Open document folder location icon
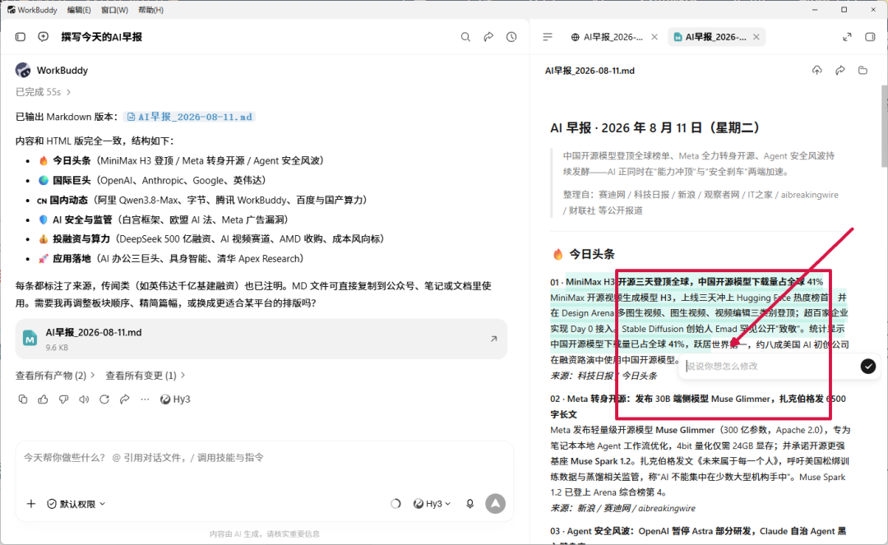The width and height of the screenshot is (888, 545). (x=863, y=70)
